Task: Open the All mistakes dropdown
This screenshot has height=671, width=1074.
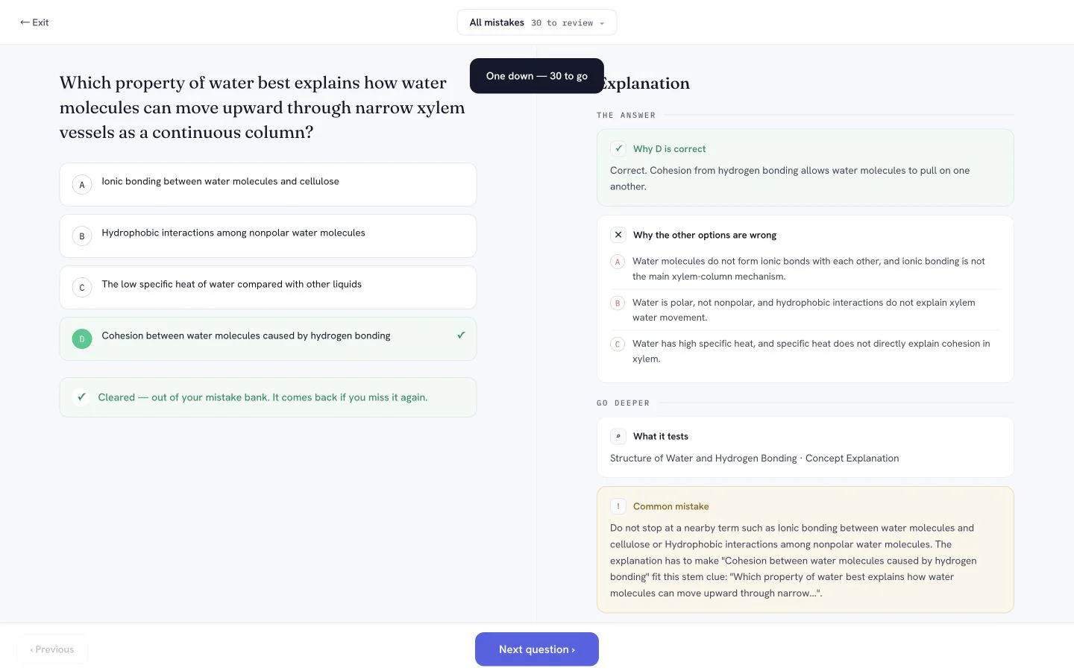Action: 537,22
